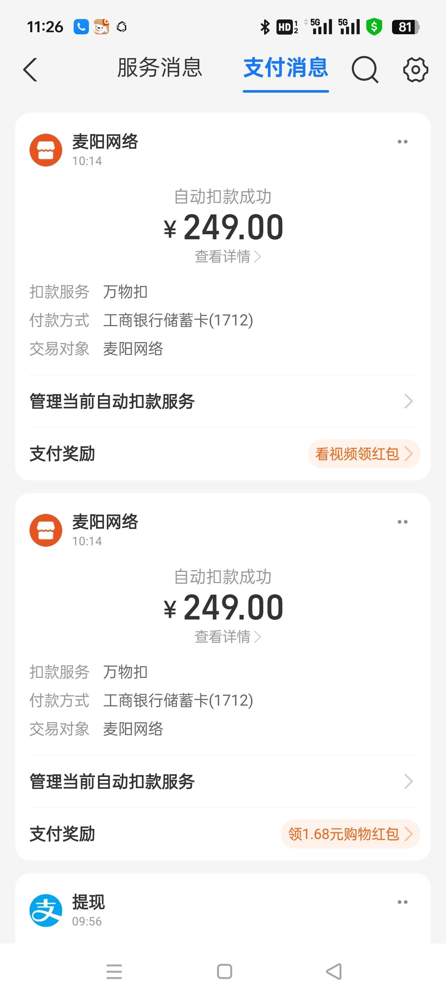
Task: Tap the Android home square button
Action: tap(224, 972)
